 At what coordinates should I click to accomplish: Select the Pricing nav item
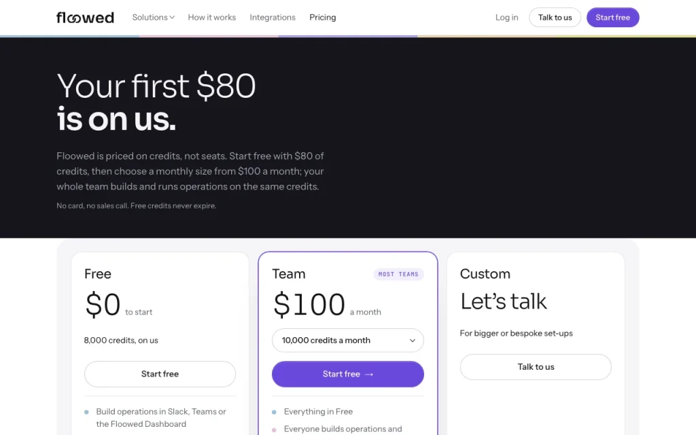click(323, 17)
